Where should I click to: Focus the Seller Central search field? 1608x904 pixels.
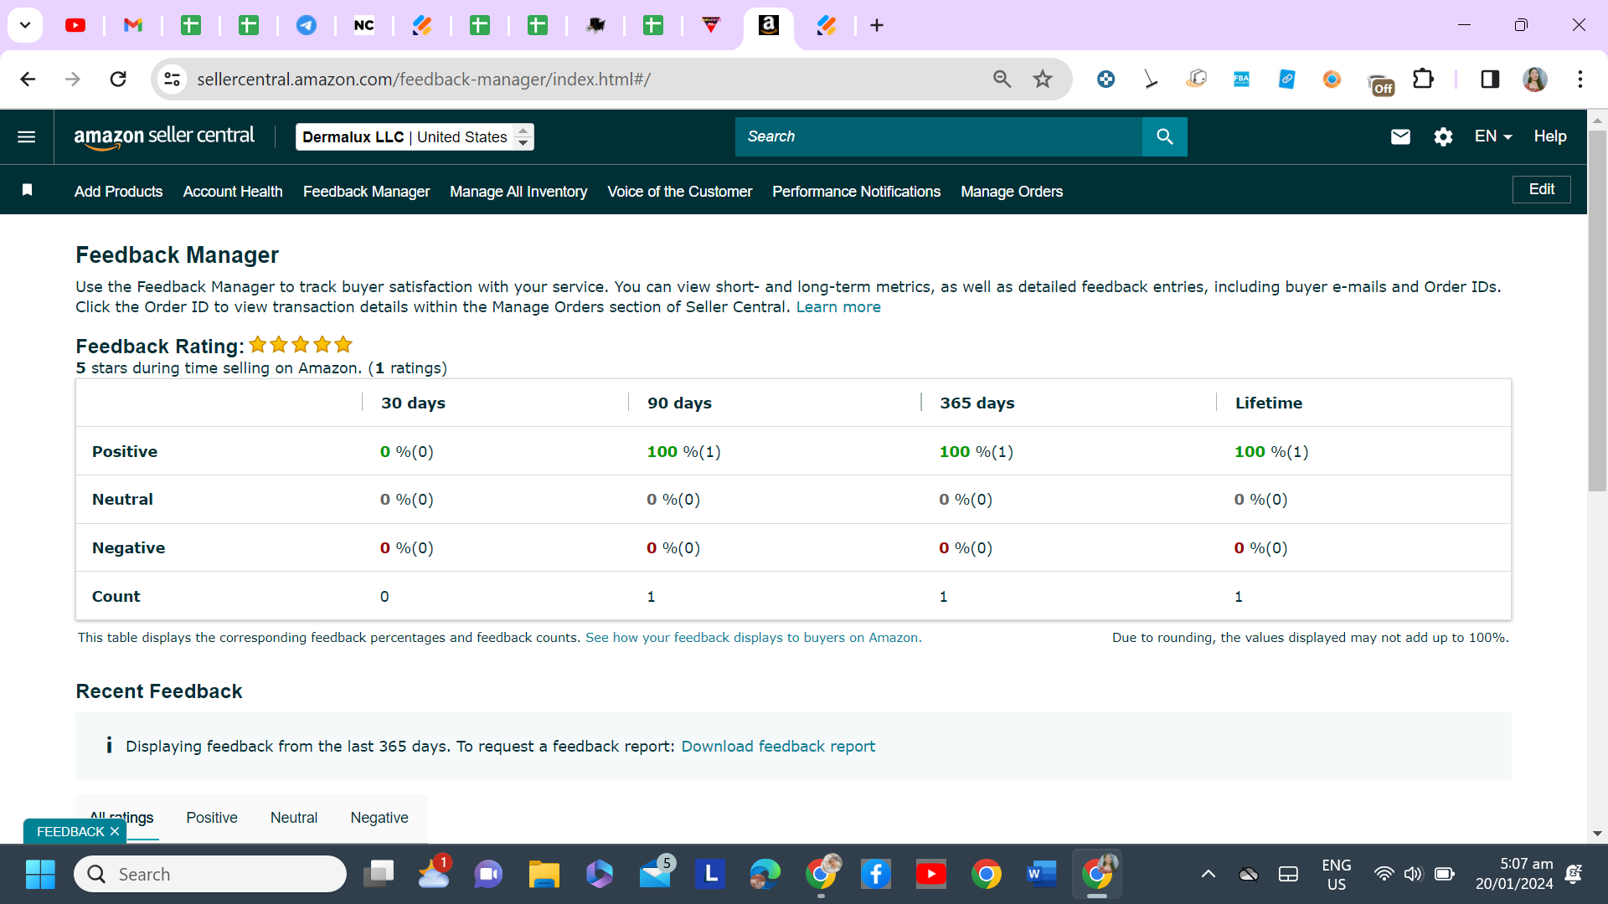[939, 136]
